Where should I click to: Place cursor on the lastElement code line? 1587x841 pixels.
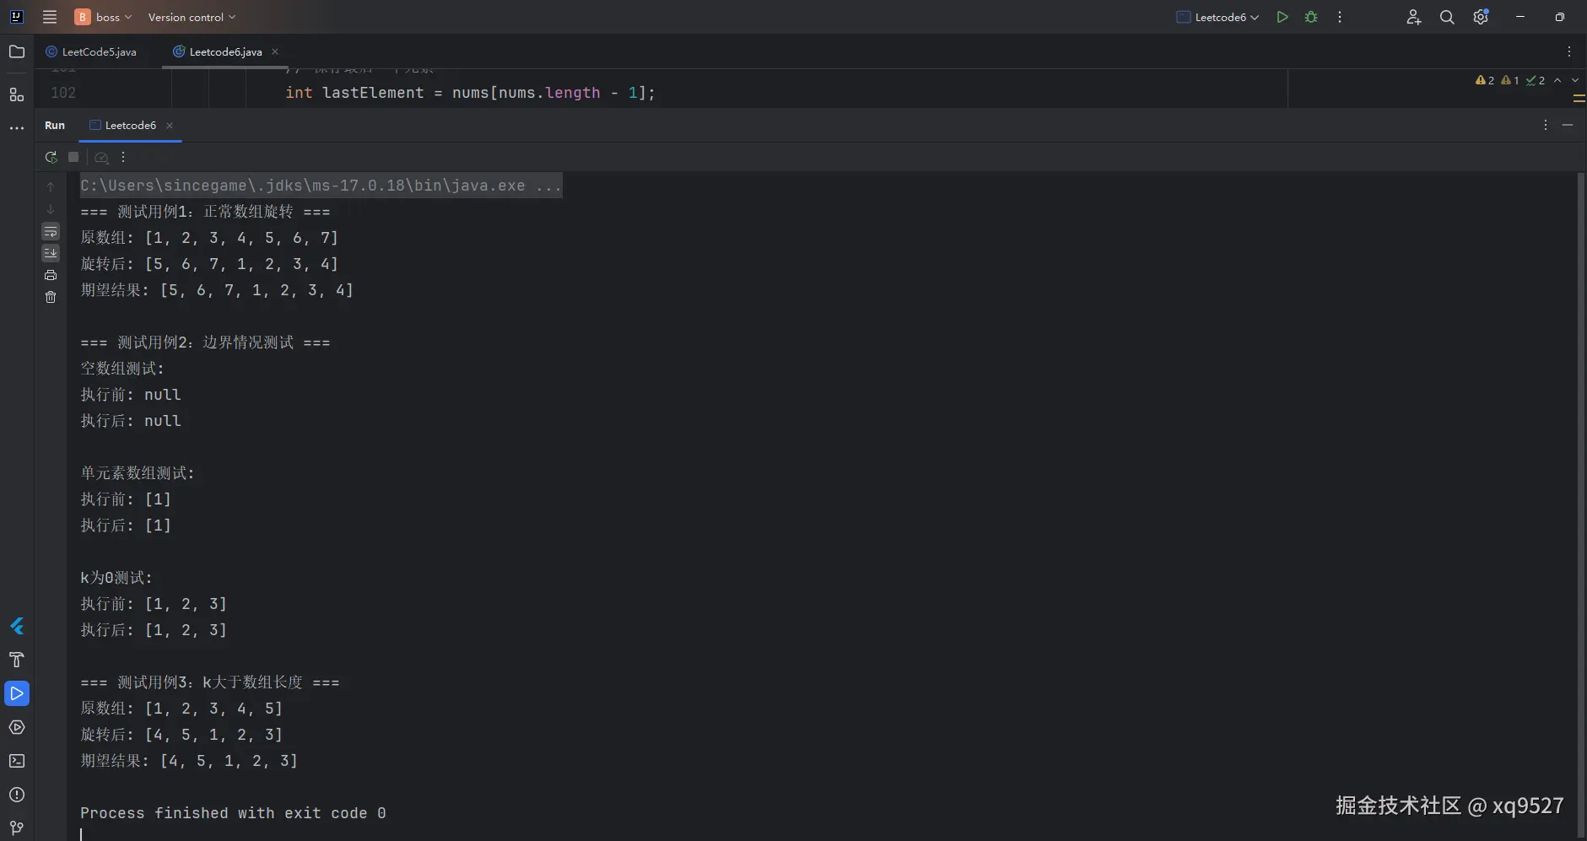470,93
